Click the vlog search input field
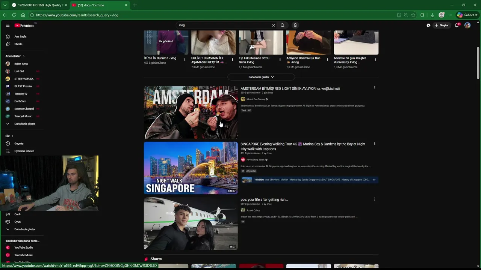This screenshot has height=270, width=481. [x=224, y=25]
